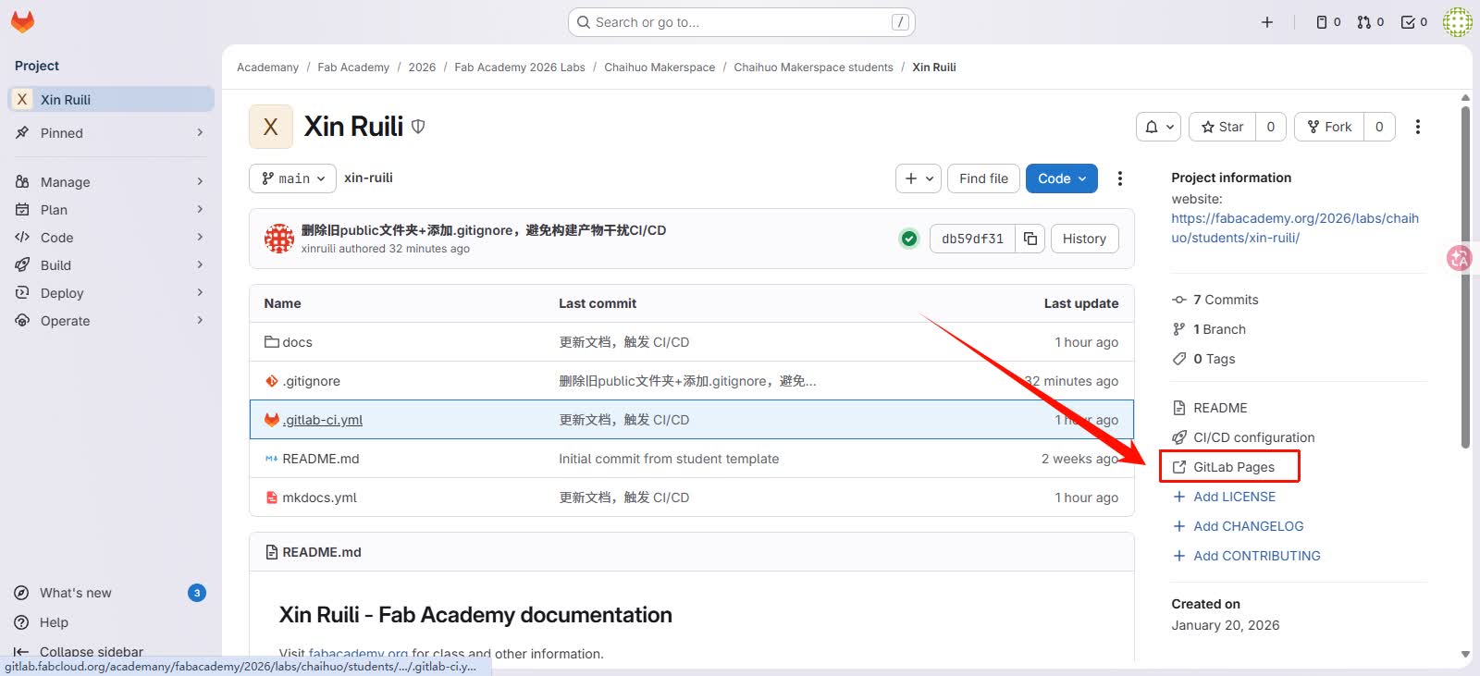Screen dimensions: 1480x676
Task: Click the Find file button
Action: [983, 178]
